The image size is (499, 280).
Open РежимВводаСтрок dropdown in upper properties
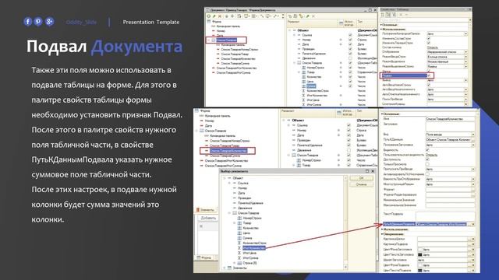pyautogui.click(x=466, y=57)
